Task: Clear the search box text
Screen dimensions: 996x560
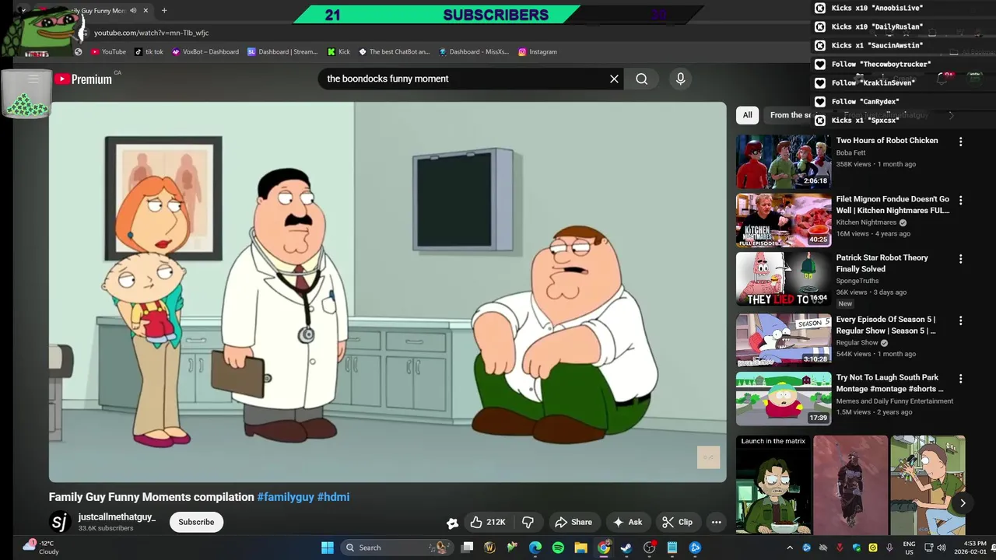Action: [x=614, y=79]
